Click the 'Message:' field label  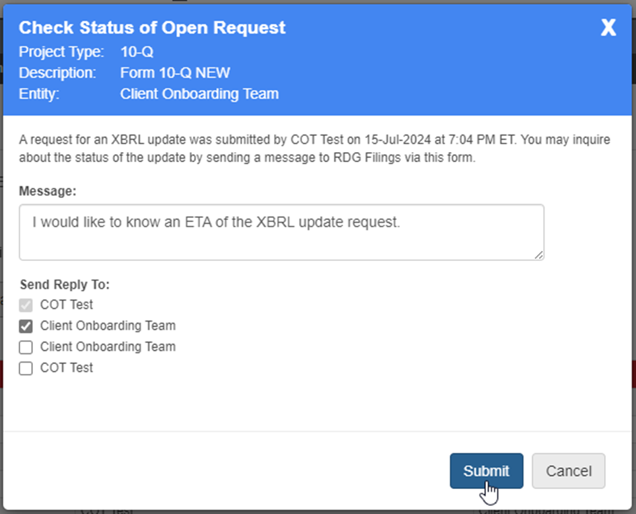[48, 190]
